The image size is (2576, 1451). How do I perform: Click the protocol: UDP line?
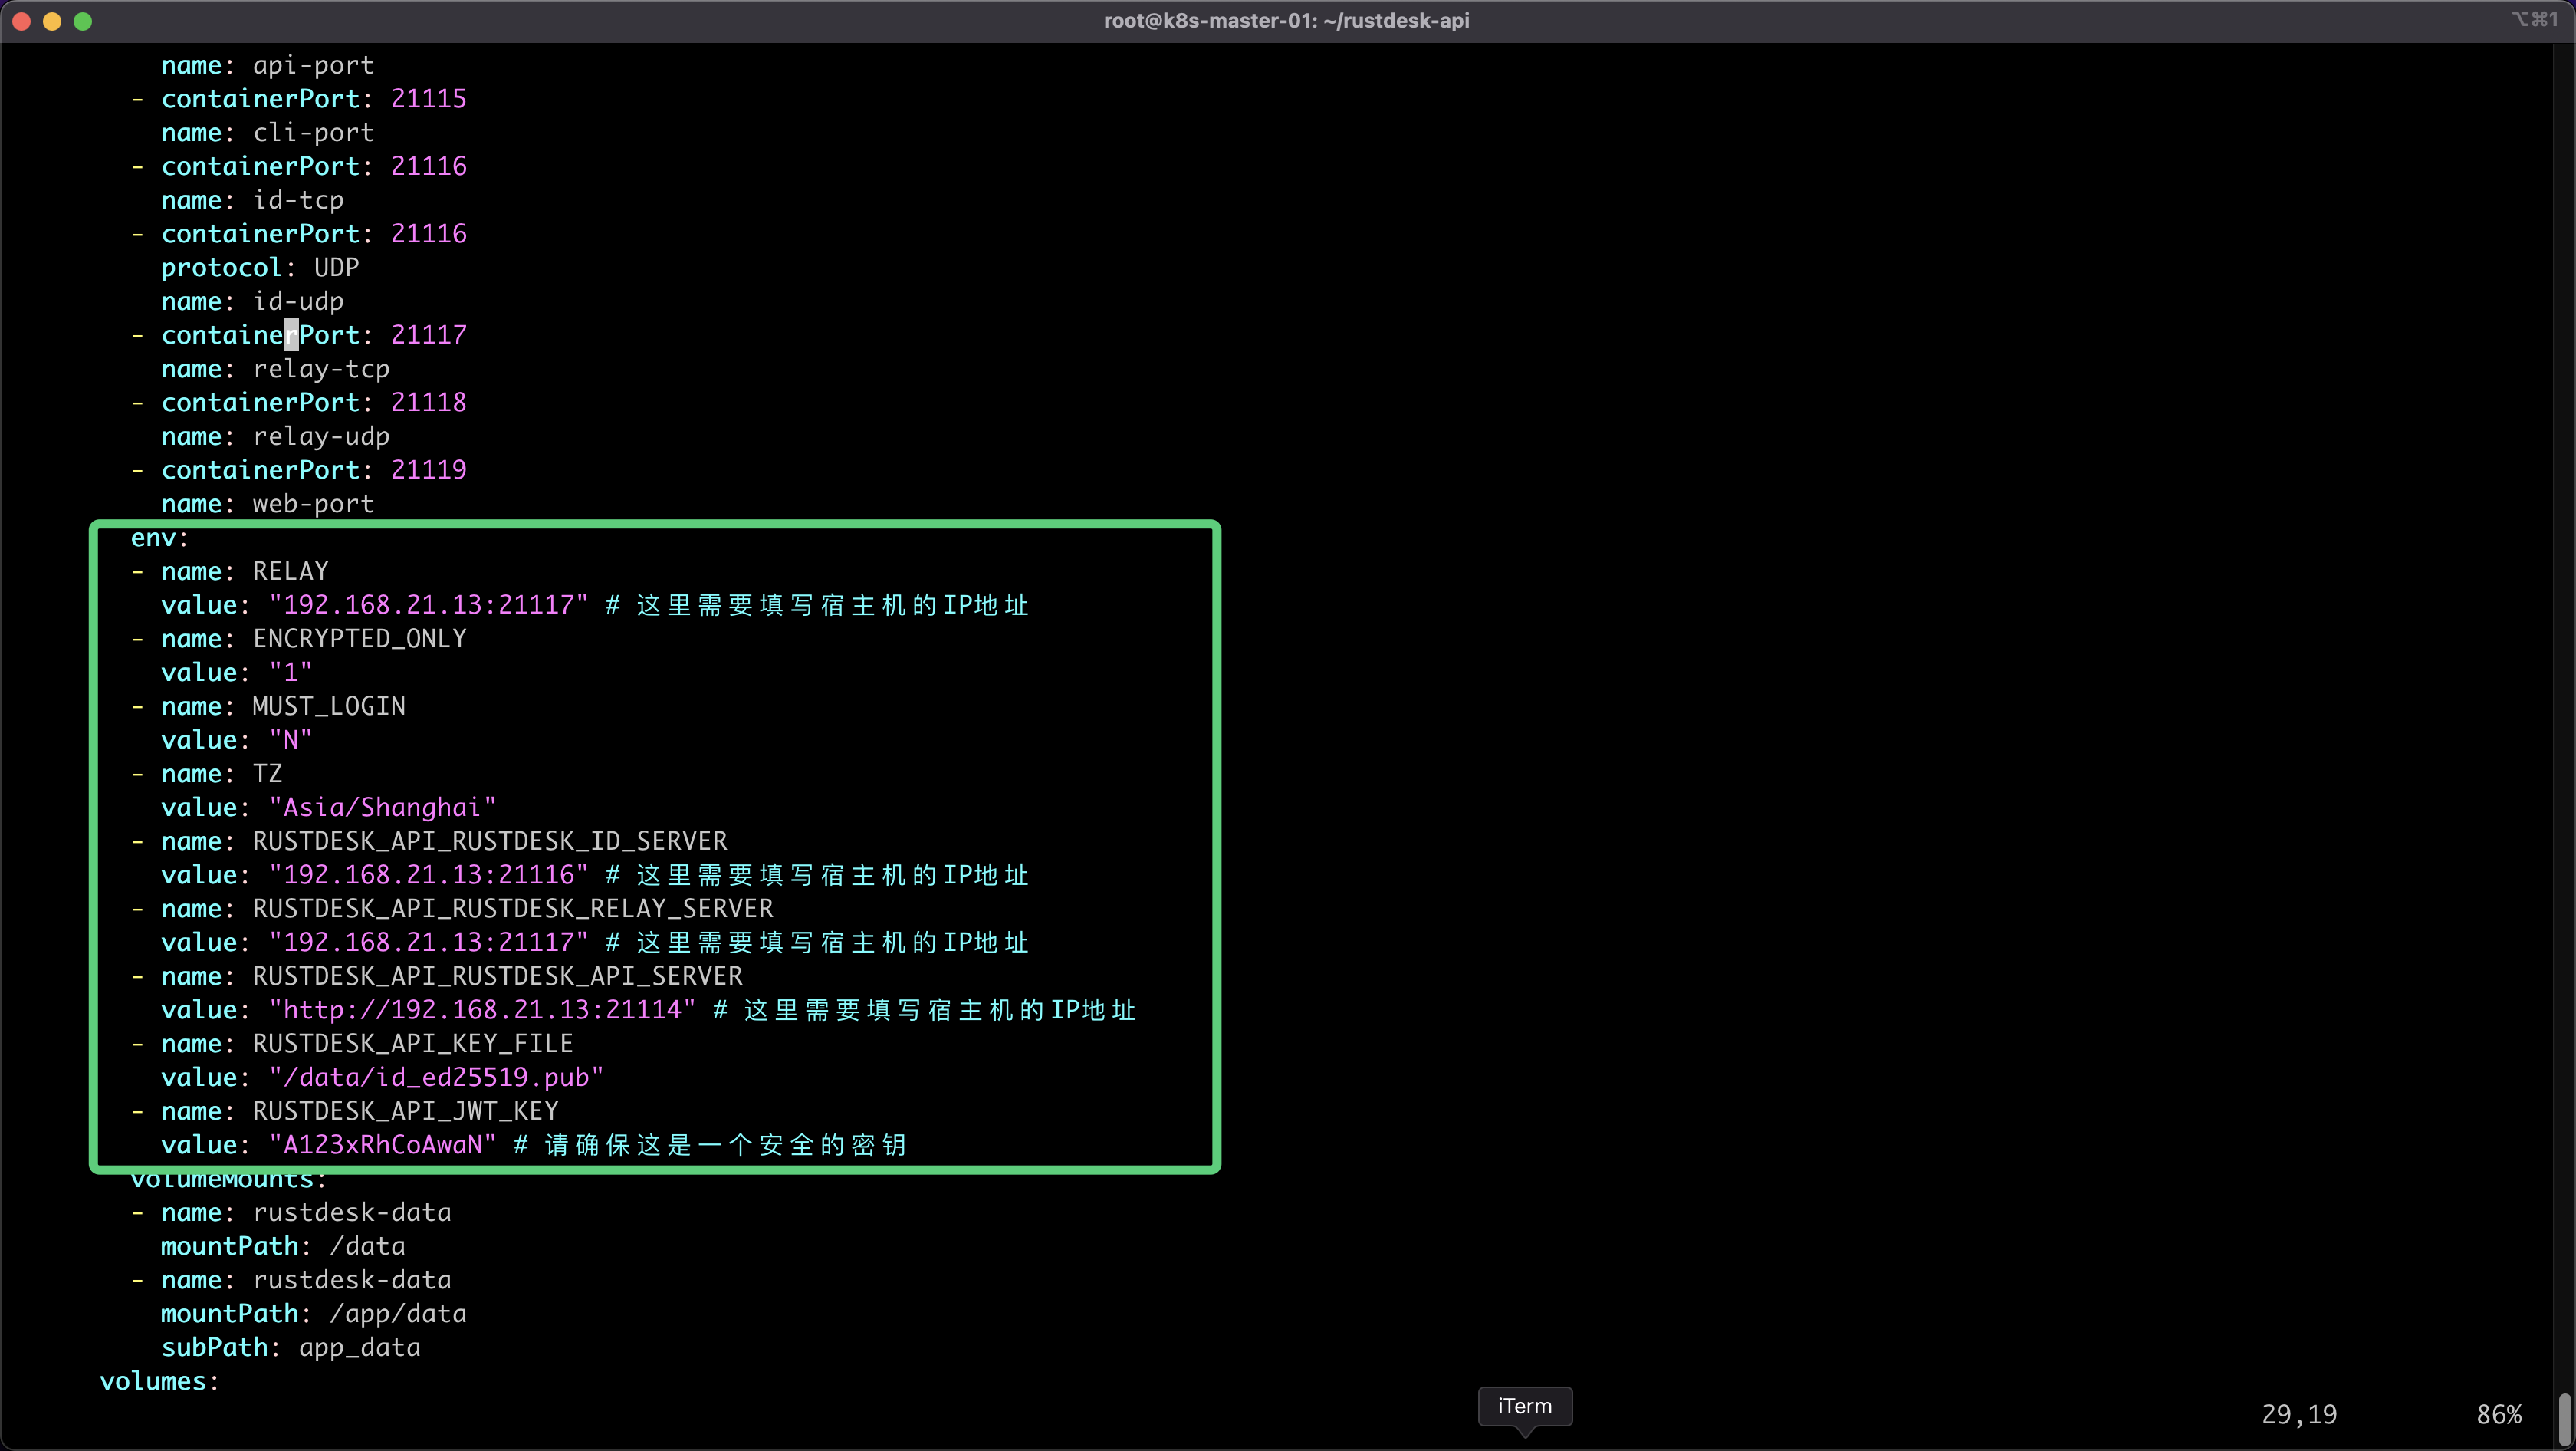point(260,267)
